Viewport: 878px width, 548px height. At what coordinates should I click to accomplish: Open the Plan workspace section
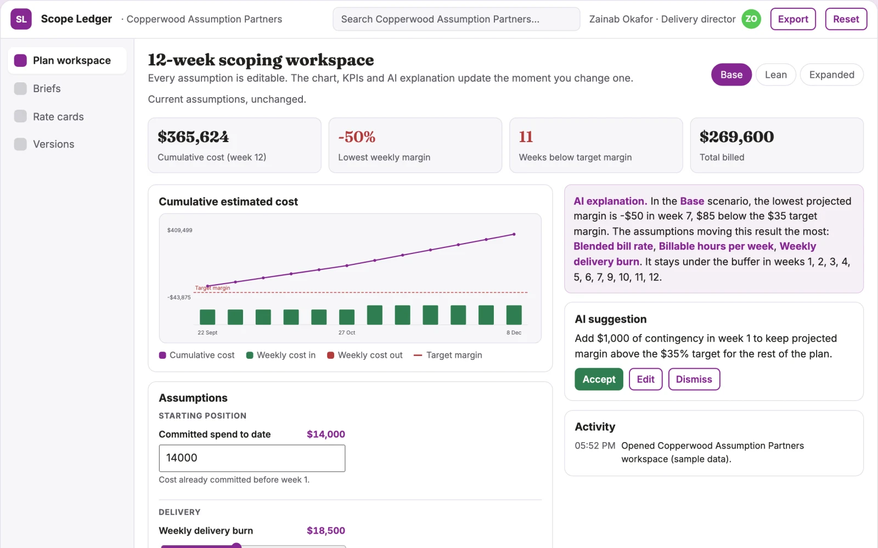67,60
